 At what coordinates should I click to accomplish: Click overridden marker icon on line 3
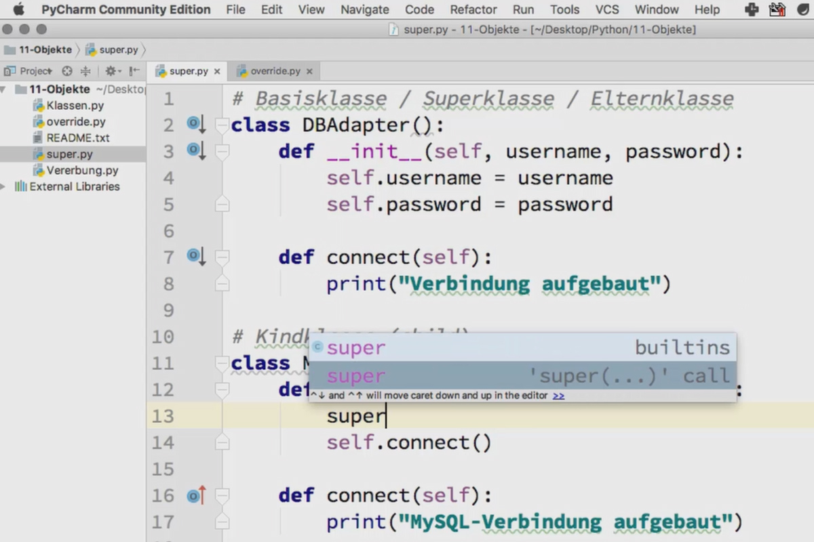197,150
